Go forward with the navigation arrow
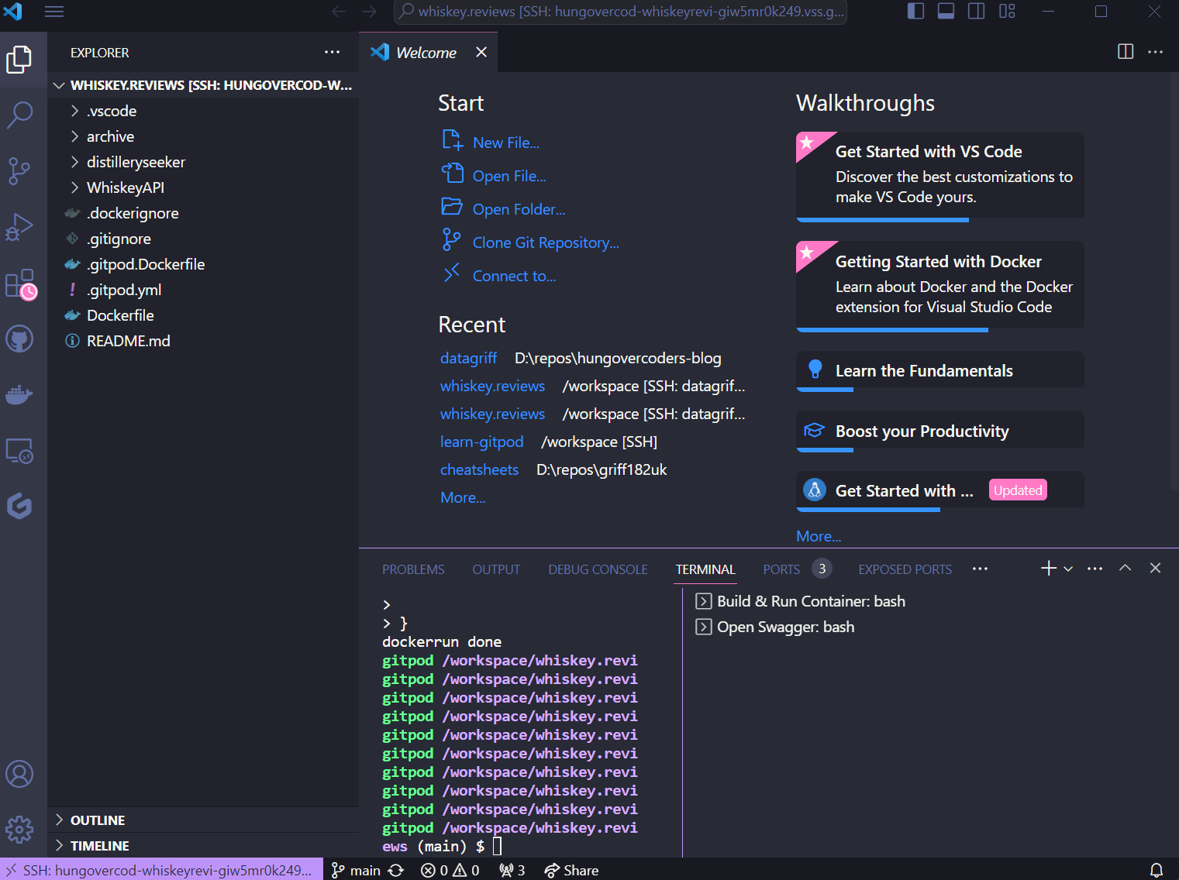The width and height of the screenshot is (1179, 880). (369, 12)
